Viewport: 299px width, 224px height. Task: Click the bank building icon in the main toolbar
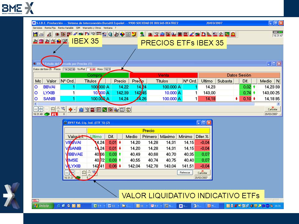click(162, 34)
